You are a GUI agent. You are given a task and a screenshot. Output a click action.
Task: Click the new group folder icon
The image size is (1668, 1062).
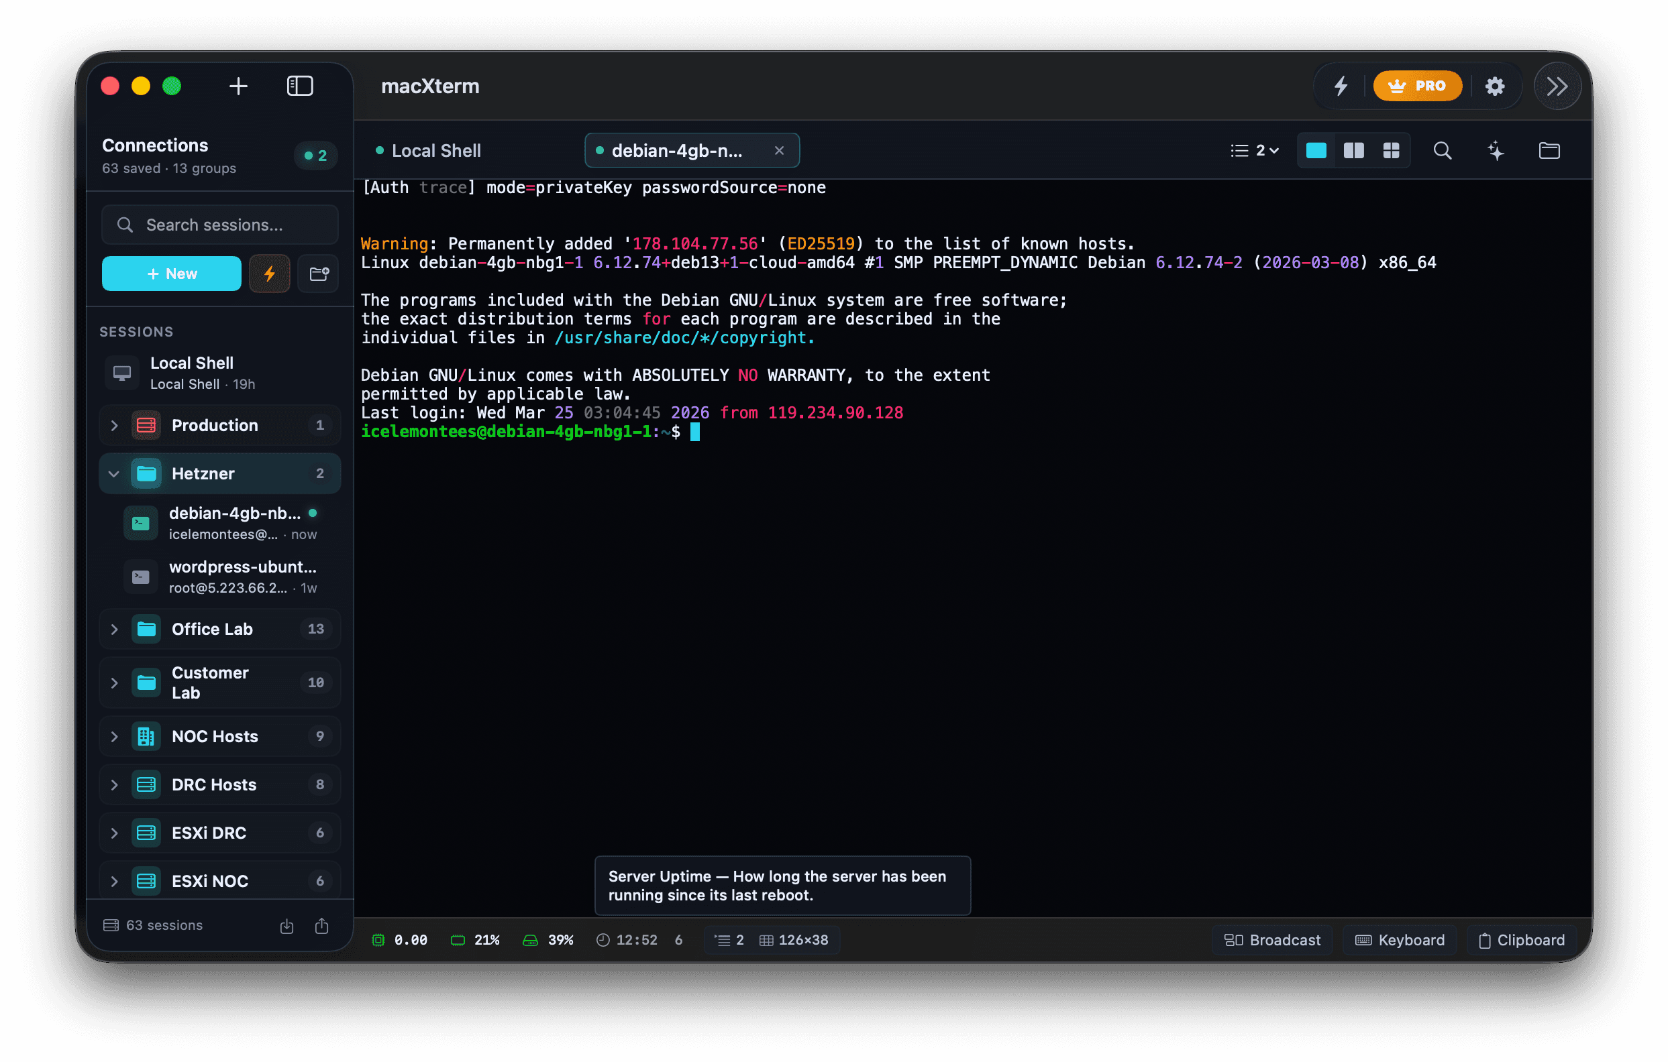click(318, 274)
